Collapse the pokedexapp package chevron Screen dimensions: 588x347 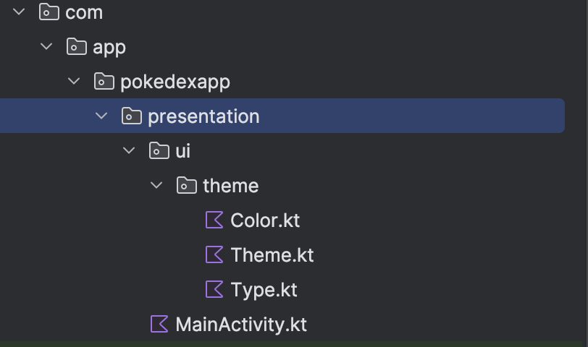[74, 82]
